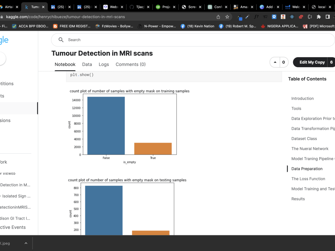
Task: Go to Data Transformation Pipeline section
Action: click(313, 129)
